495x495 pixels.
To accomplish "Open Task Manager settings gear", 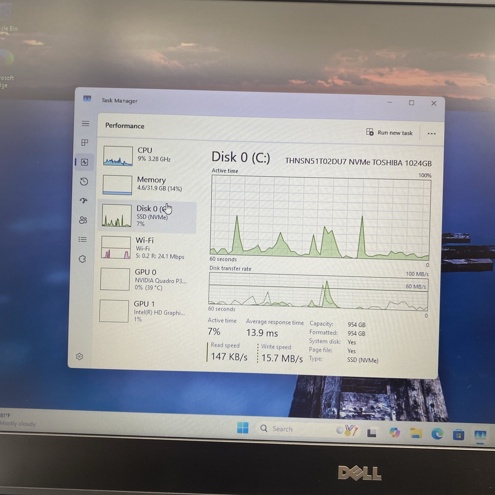I will (80, 356).
